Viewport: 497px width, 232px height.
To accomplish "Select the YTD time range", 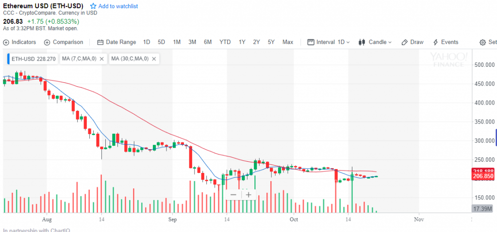I will pos(225,42).
